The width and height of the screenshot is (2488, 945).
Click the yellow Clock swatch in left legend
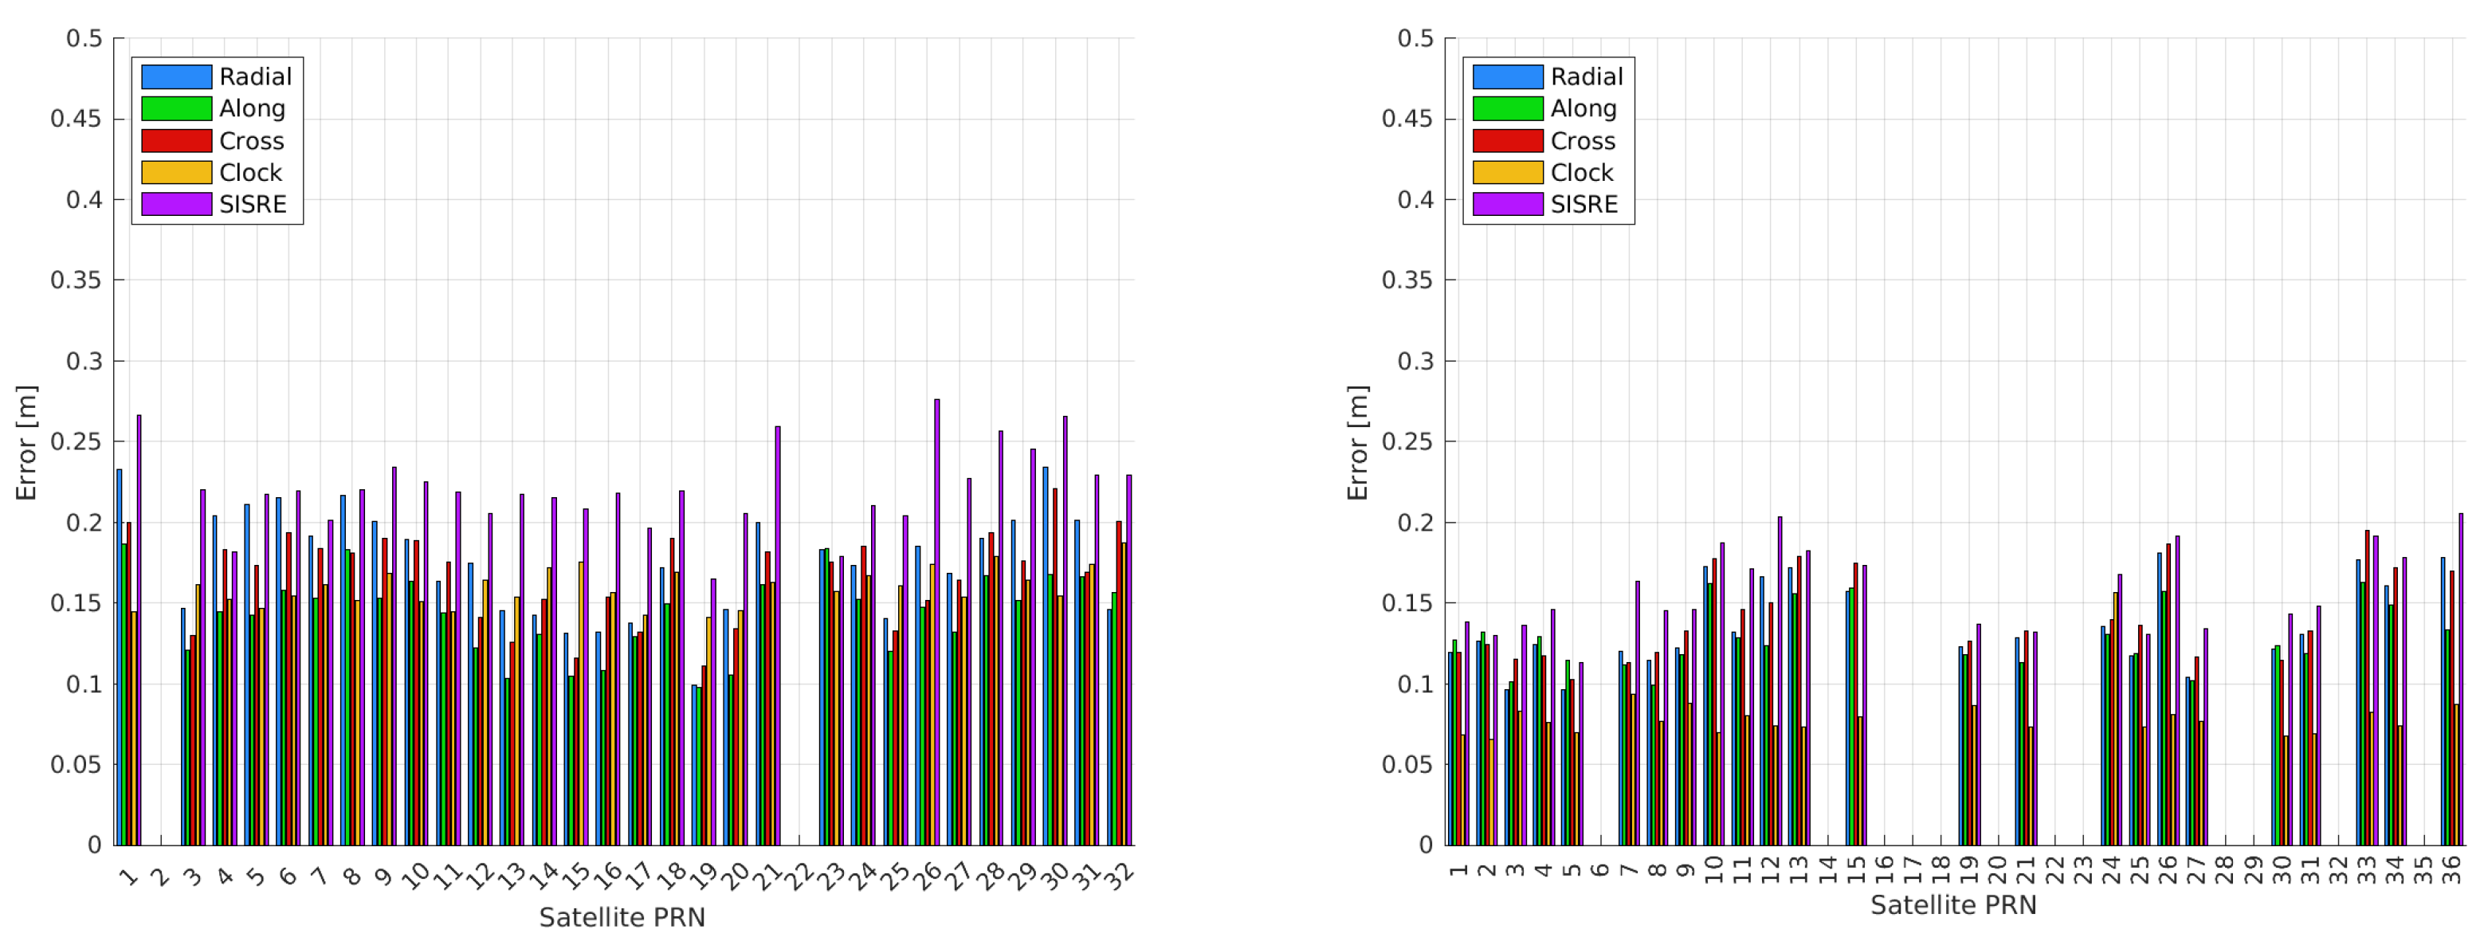point(176,173)
